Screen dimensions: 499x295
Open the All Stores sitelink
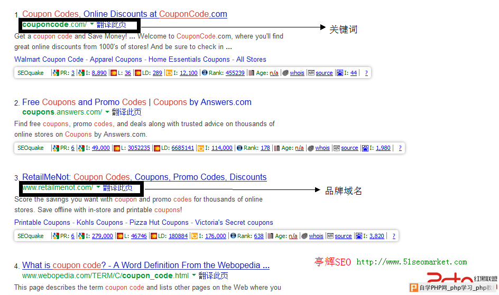[x=251, y=60]
